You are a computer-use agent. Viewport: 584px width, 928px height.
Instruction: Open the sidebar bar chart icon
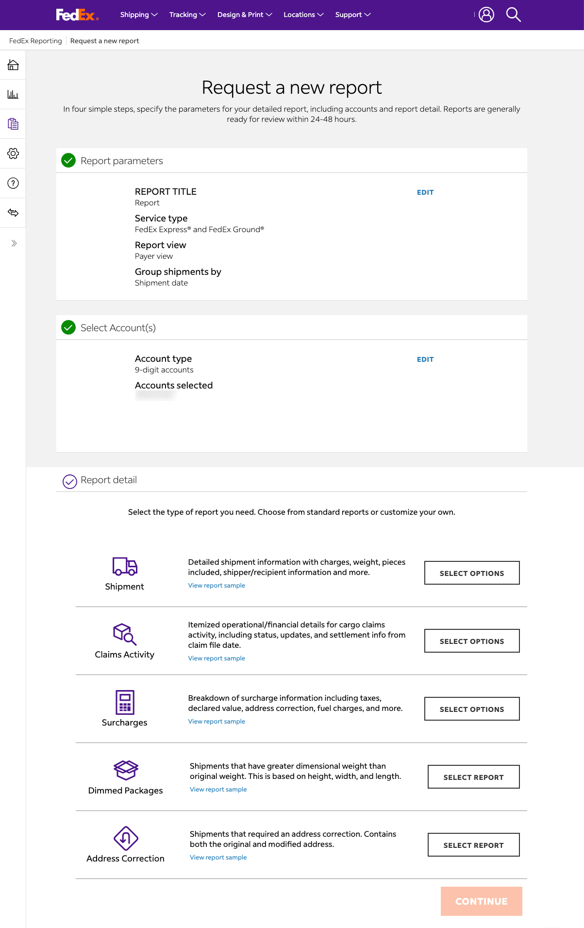click(x=13, y=94)
